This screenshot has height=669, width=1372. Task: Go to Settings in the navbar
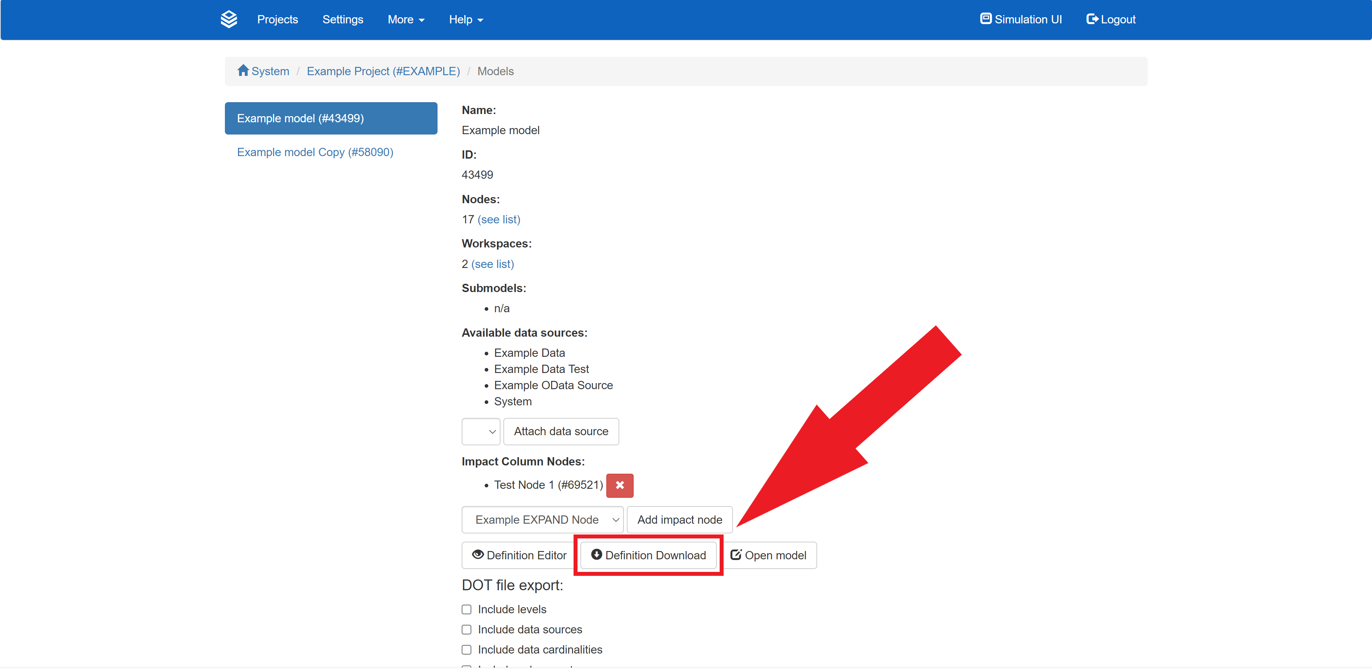[x=343, y=20]
